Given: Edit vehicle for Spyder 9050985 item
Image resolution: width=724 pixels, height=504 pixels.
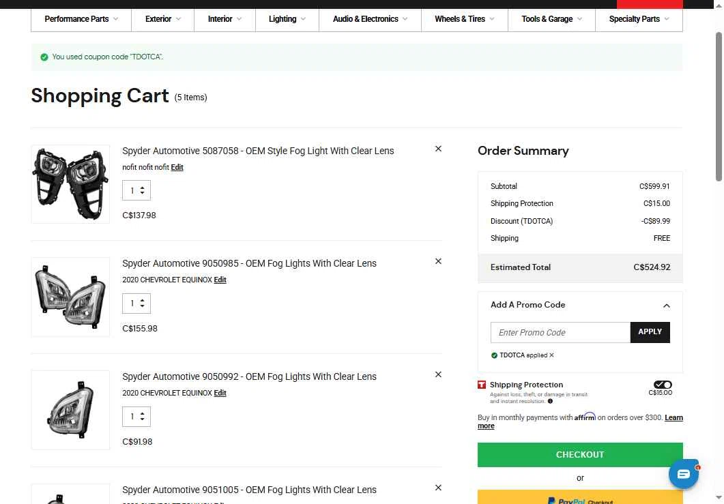Looking at the screenshot, I should (220, 280).
